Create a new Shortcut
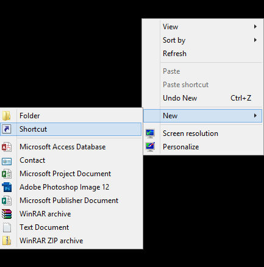 tap(71, 129)
